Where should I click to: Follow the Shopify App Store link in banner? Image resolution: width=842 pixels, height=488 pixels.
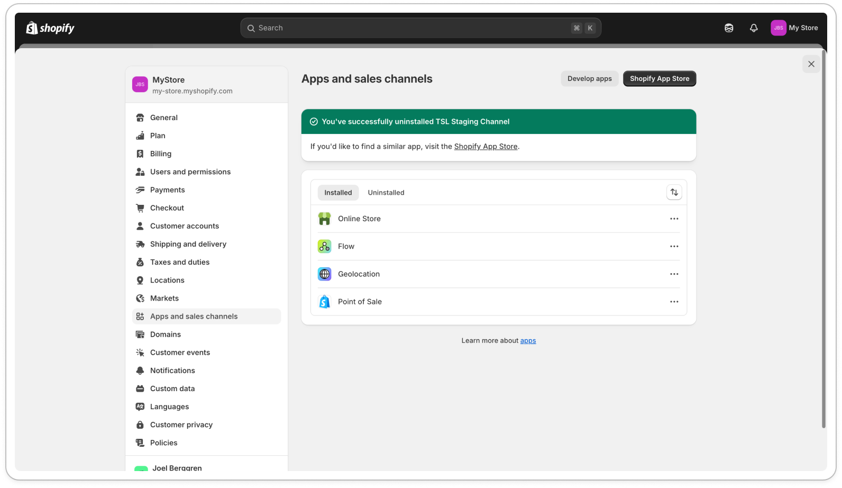point(486,147)
